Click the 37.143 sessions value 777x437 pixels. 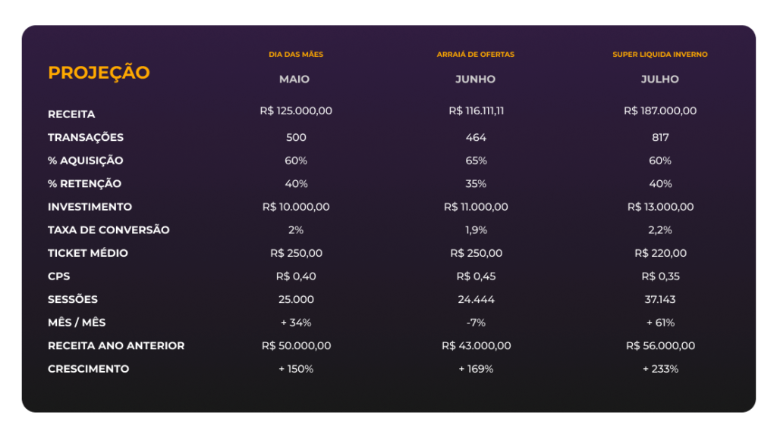[660, 300]
